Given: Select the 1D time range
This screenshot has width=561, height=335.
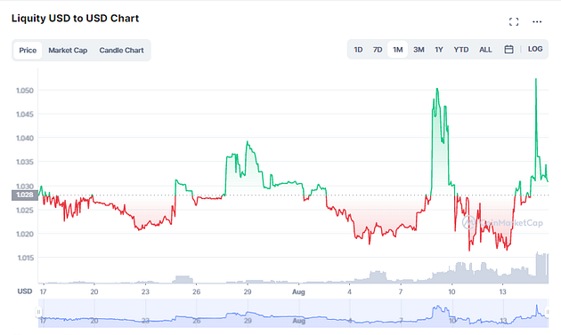Looking at the screenshot, I should (x=358, y=49).
